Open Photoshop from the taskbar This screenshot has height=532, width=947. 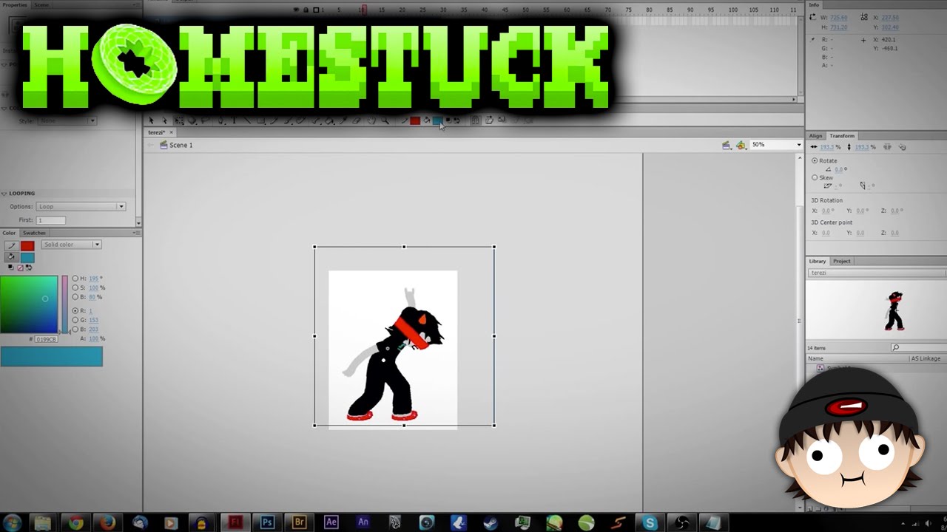pyautogui.click(x=267, y=522)
